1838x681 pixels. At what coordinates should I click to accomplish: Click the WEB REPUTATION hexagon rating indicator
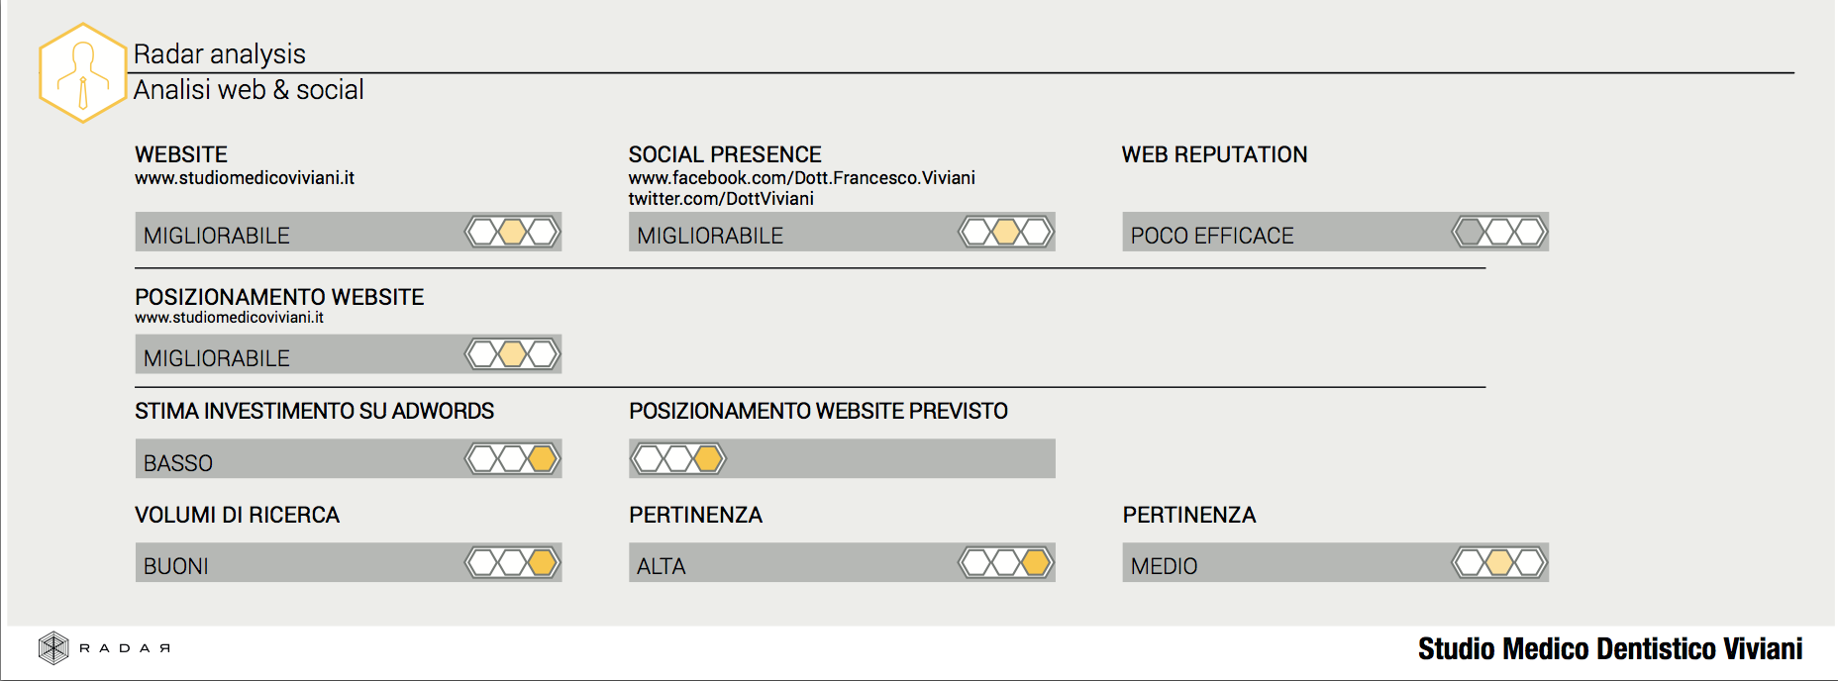[1499, 232]
